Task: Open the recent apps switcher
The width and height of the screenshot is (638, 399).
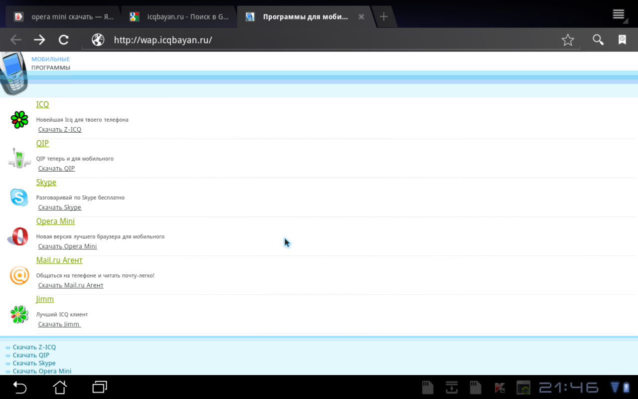Action: tap(100, 387)
